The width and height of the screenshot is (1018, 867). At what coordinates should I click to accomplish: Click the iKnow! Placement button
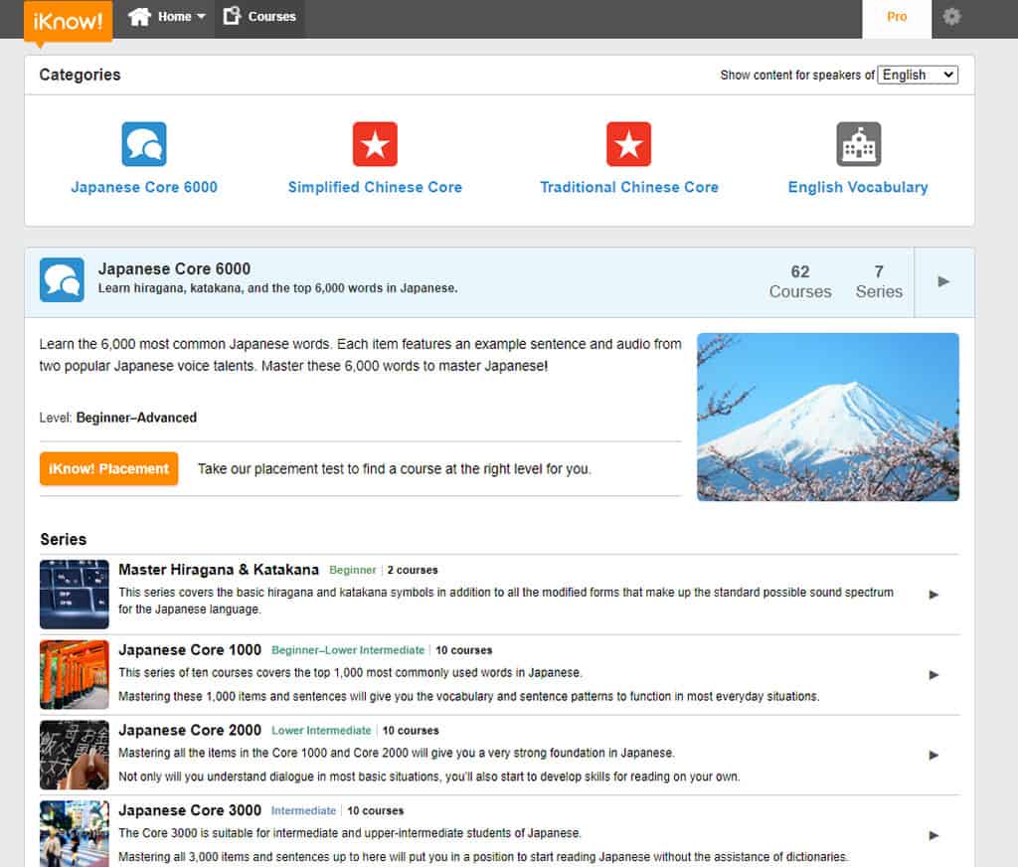coord(108,468)
